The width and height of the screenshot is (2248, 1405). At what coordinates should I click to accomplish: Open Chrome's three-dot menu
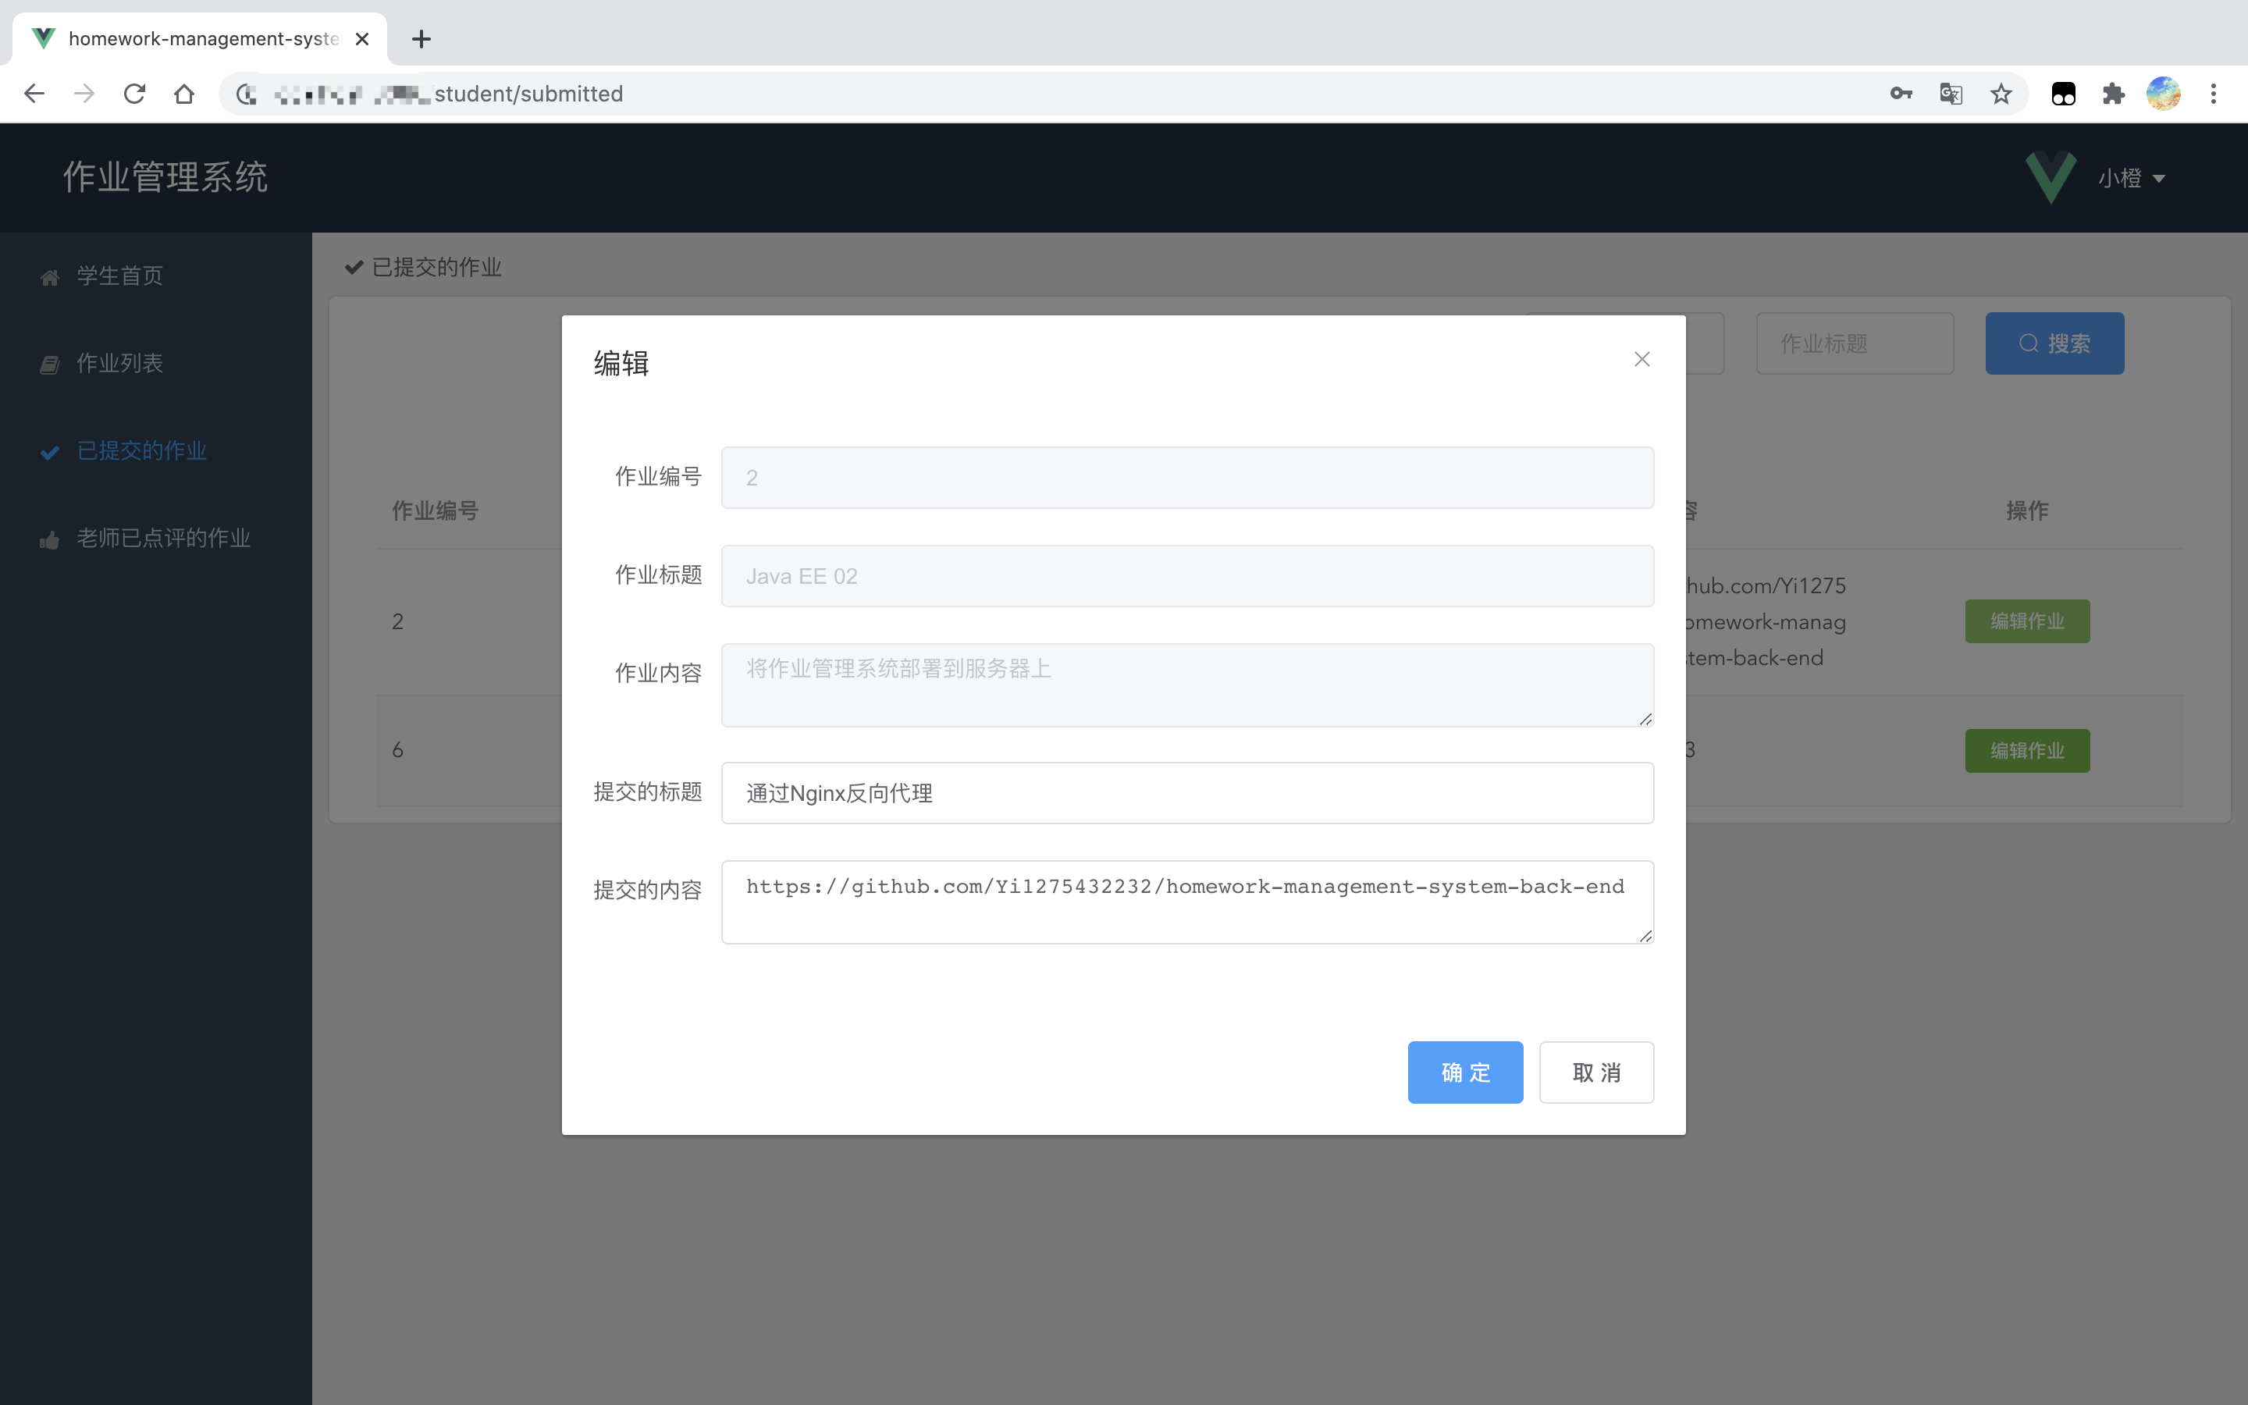click(2214, 93)
